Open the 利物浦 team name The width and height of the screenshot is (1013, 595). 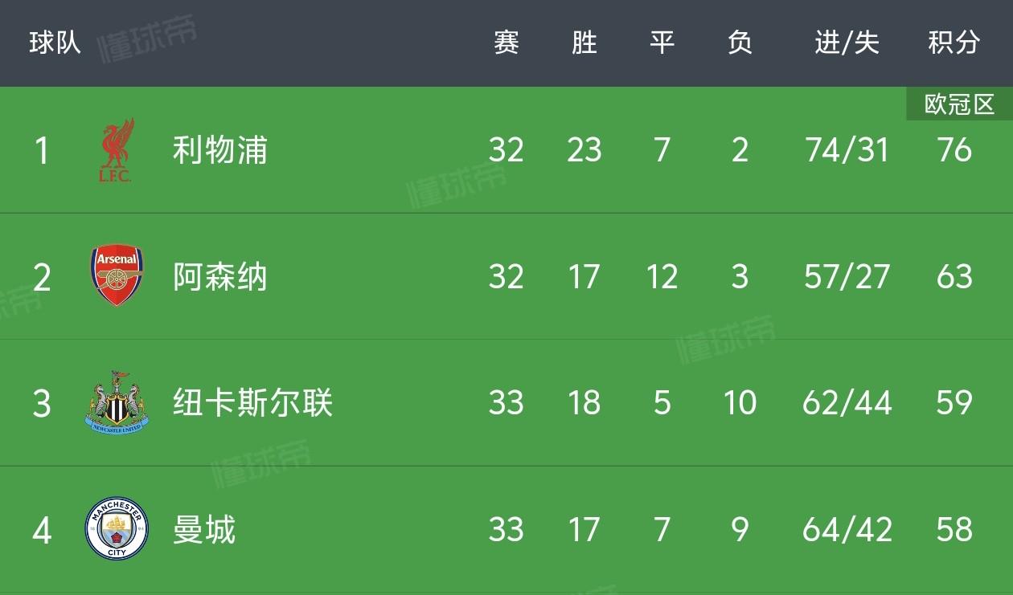click(219, 150)
